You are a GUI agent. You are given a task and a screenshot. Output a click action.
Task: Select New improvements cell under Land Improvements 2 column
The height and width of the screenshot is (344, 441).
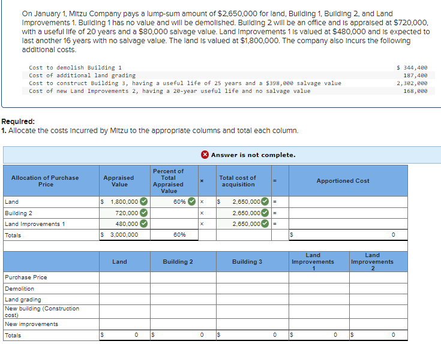379,324
